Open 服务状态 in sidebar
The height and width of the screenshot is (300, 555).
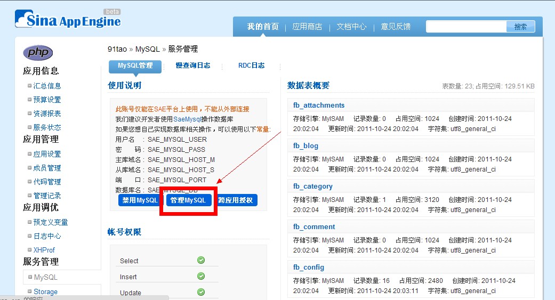click(x=47, y=127)
